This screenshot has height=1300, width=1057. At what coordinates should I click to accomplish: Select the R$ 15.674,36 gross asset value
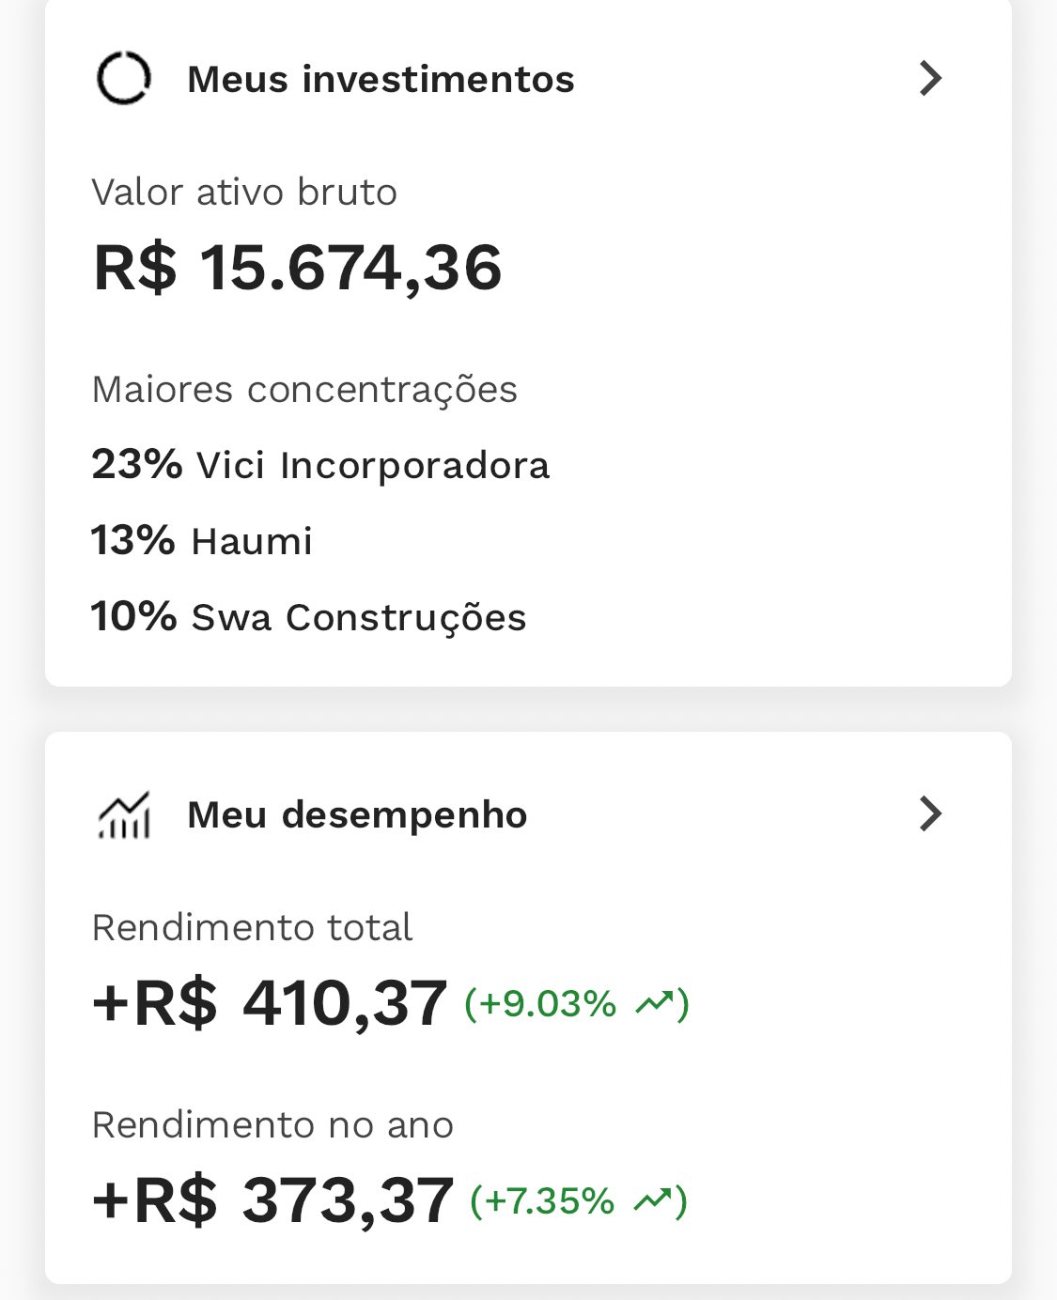click(x=298, y=269)
